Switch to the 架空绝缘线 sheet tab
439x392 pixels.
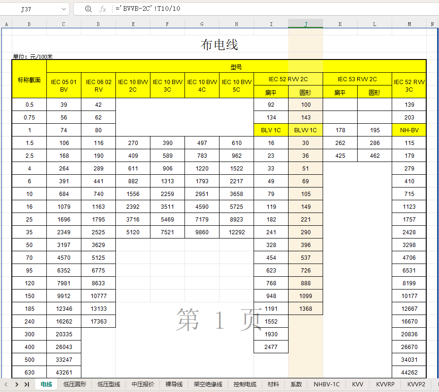click(x=208, y=384)
